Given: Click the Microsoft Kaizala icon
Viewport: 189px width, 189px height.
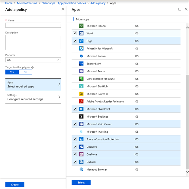Looking at the screenshot, I should (81, 56).
